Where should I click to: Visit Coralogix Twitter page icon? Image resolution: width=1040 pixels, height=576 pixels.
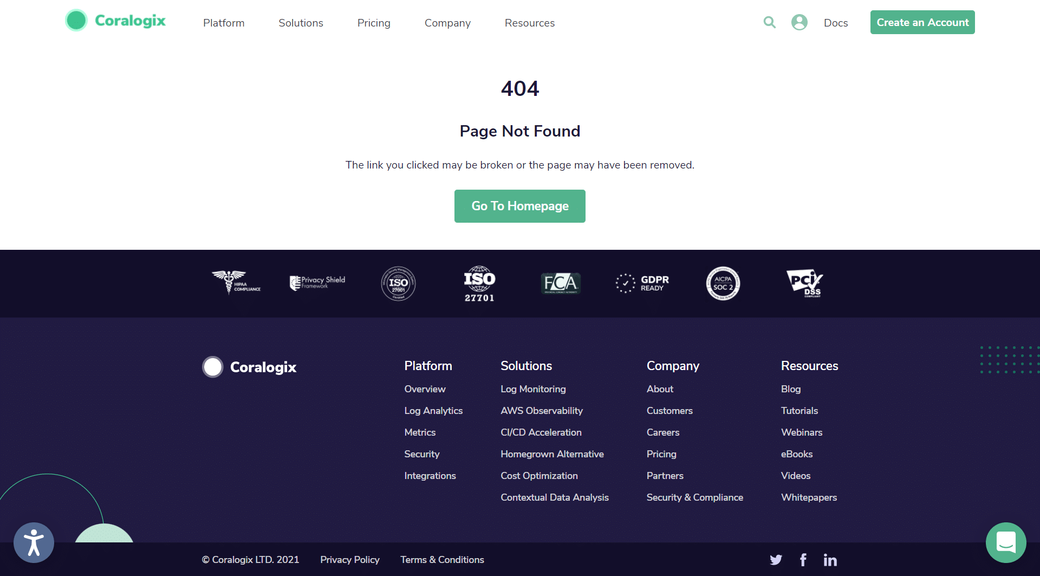pos(776,560)
